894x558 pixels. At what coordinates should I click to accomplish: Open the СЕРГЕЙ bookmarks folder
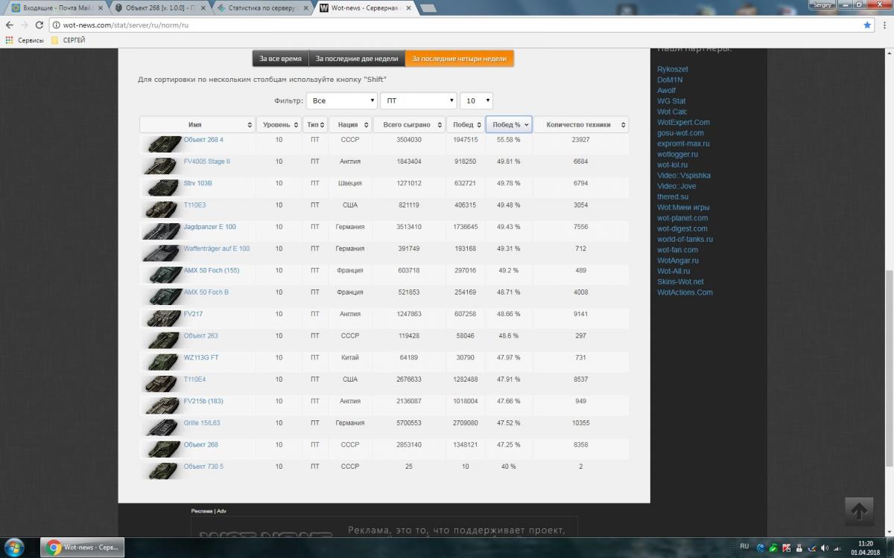click(69, 40)
